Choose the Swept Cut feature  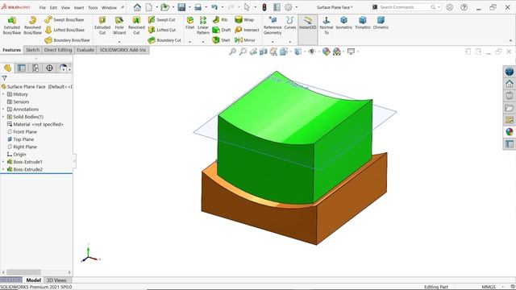(161, 19)
